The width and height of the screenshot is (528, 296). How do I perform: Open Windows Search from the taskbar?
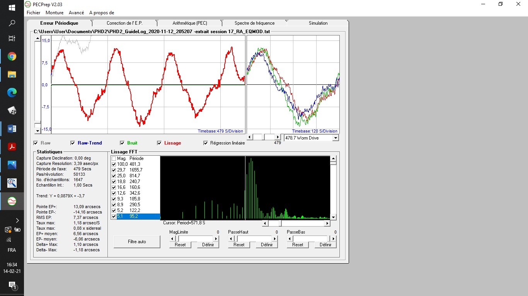pos(12,24)
